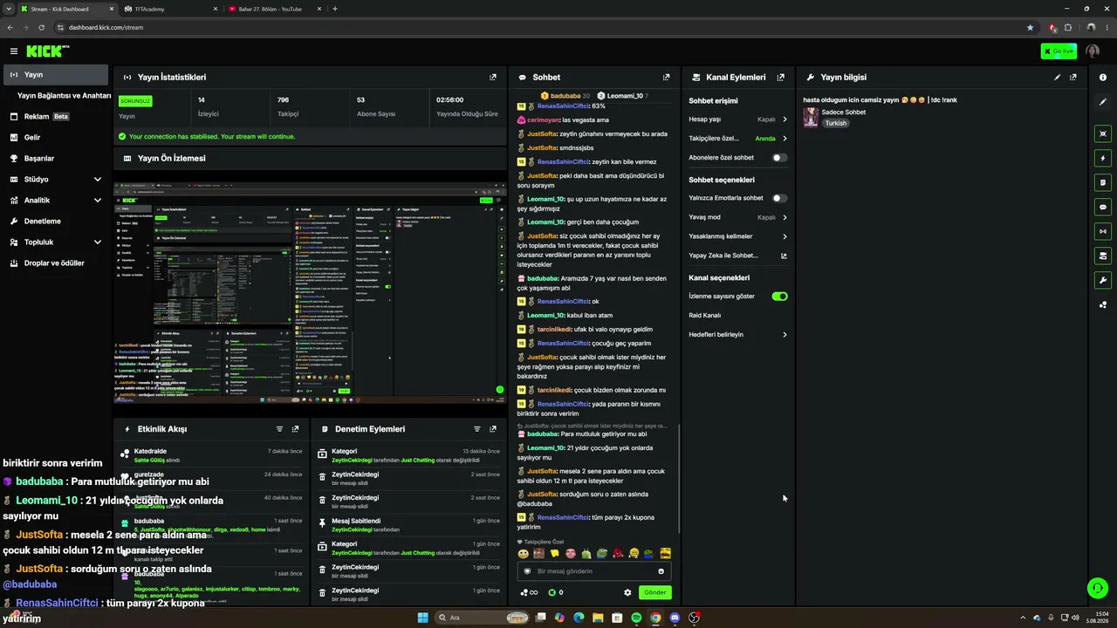The width and height of the screenshot is (1117, 628).
Task: Open filter icon in Etkinlik Akışı panel
Action: click(x=279, y=429)
